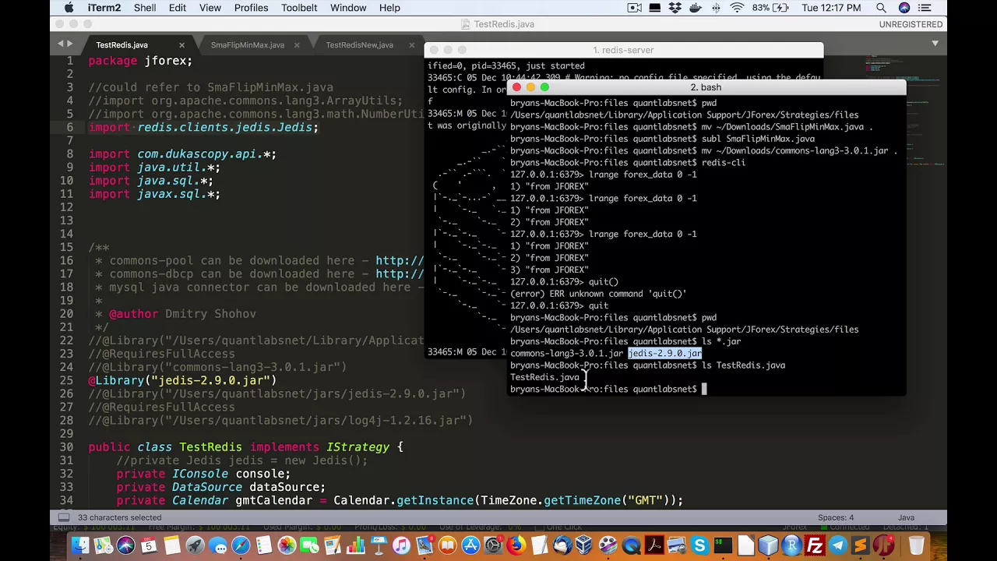Close the TestRedisNew.java tab

click(x=411, y=45)
